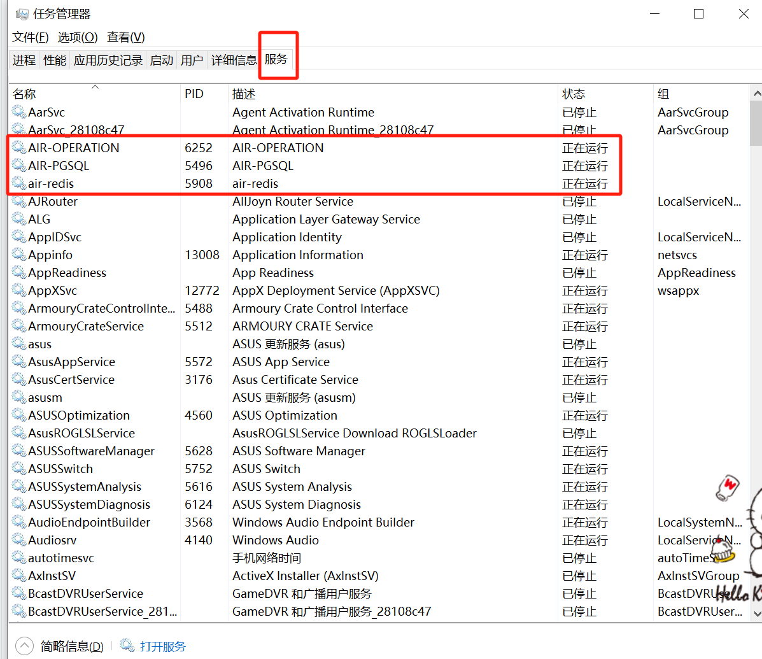Switch to the 启动 tab

pos(162,60)
